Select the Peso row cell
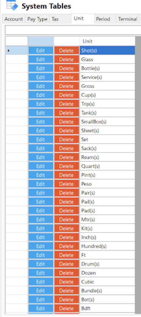141x317 pixels. 107,184
